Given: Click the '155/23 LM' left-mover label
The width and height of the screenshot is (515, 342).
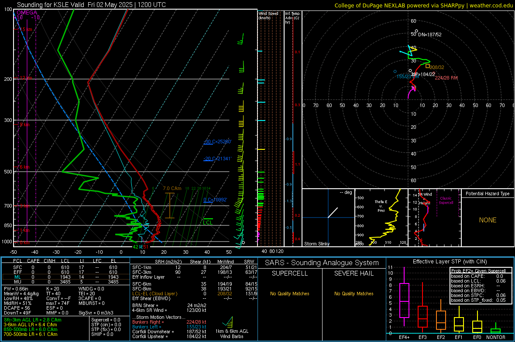Looking at the screenshot, I should point(408,76).
